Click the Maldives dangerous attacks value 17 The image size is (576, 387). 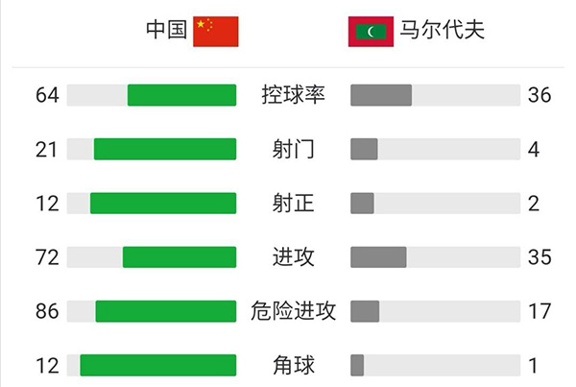538,311
